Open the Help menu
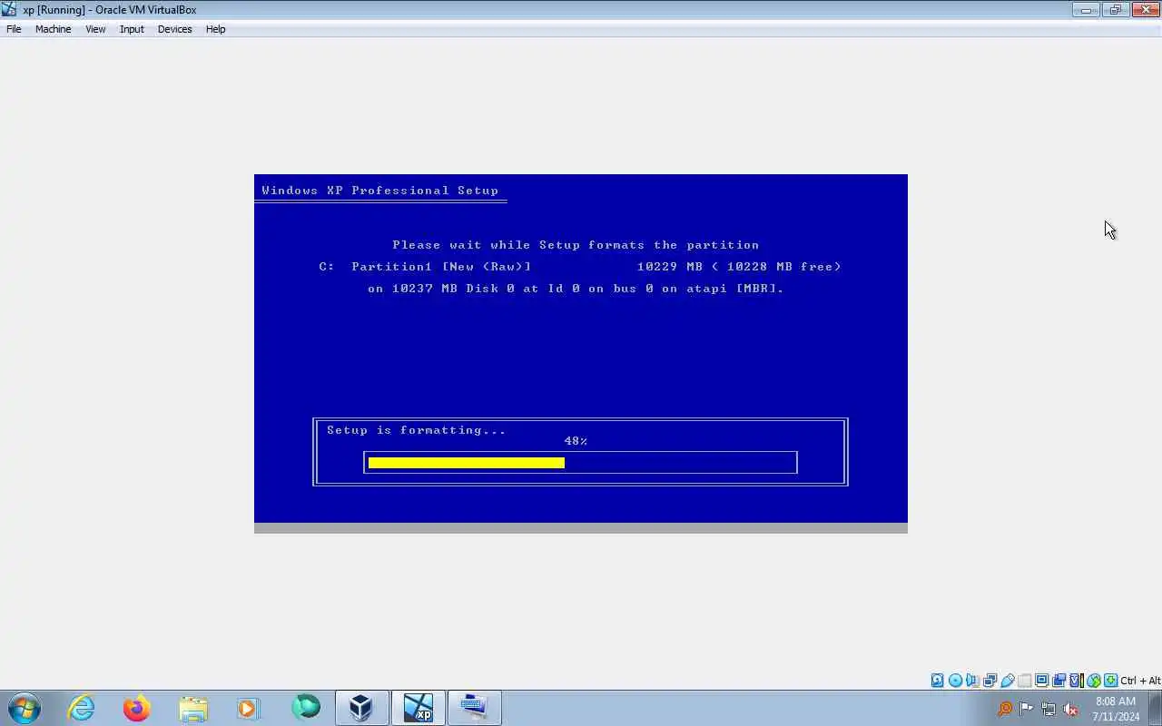The width and height of the screenshot is (1162, 726). pyautogui.click(x=215, y=29)
